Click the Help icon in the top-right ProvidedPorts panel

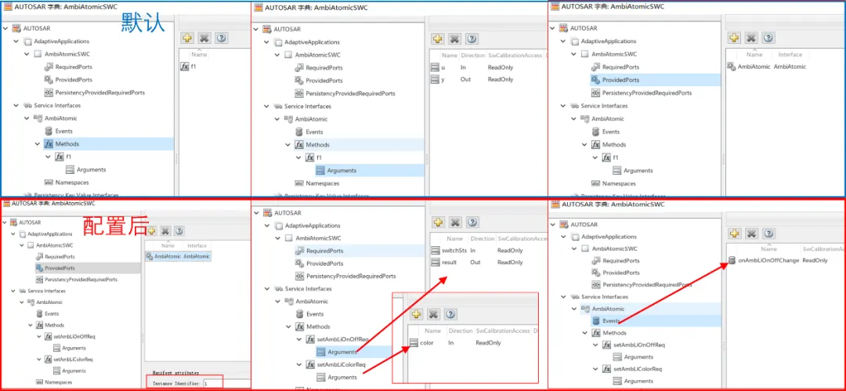pos(768,38)
